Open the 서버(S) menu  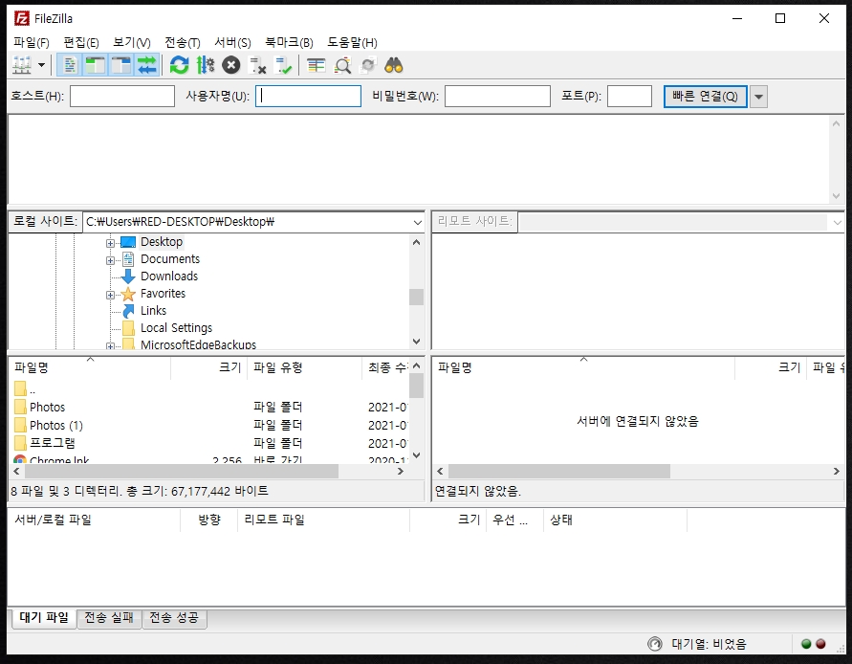[x=232, y=42]
